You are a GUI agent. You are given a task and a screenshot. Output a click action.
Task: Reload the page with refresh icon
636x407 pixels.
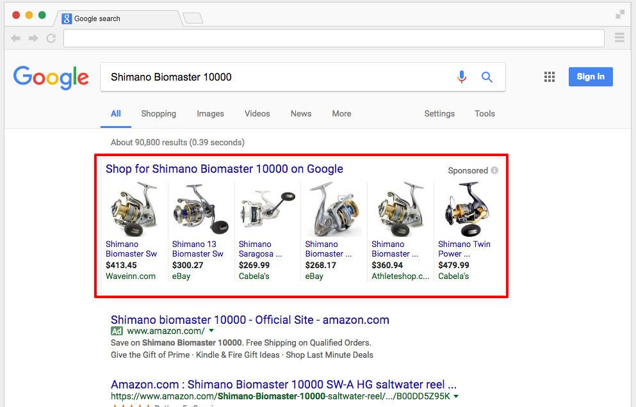click(51, 38)
